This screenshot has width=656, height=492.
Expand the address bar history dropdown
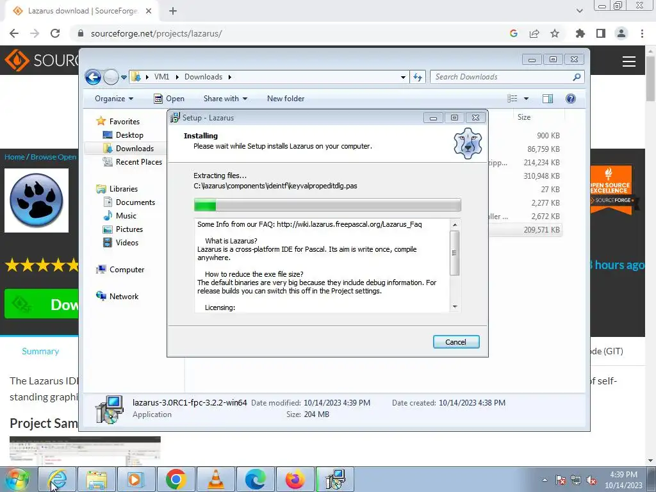coord(403,78)
